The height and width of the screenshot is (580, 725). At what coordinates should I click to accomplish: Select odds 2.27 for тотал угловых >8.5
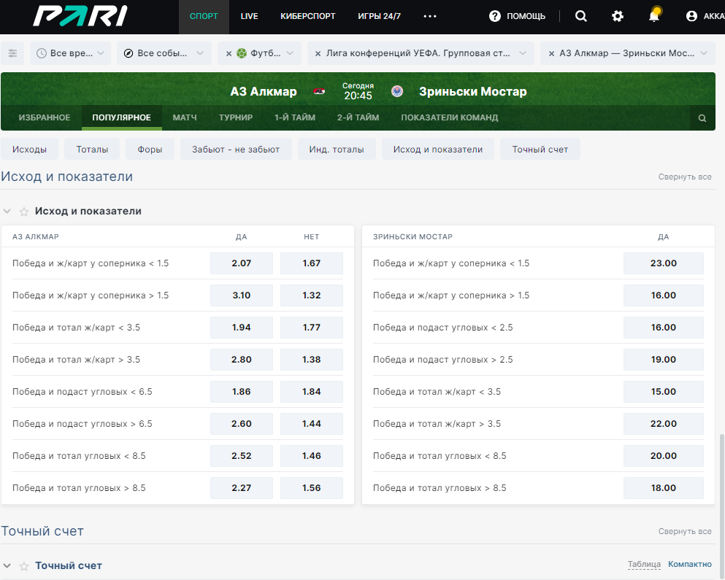(x=242, y=488)
